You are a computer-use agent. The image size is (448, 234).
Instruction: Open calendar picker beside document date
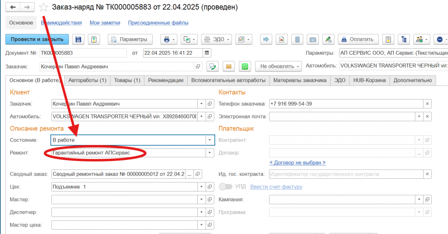(x=207, y=53)
